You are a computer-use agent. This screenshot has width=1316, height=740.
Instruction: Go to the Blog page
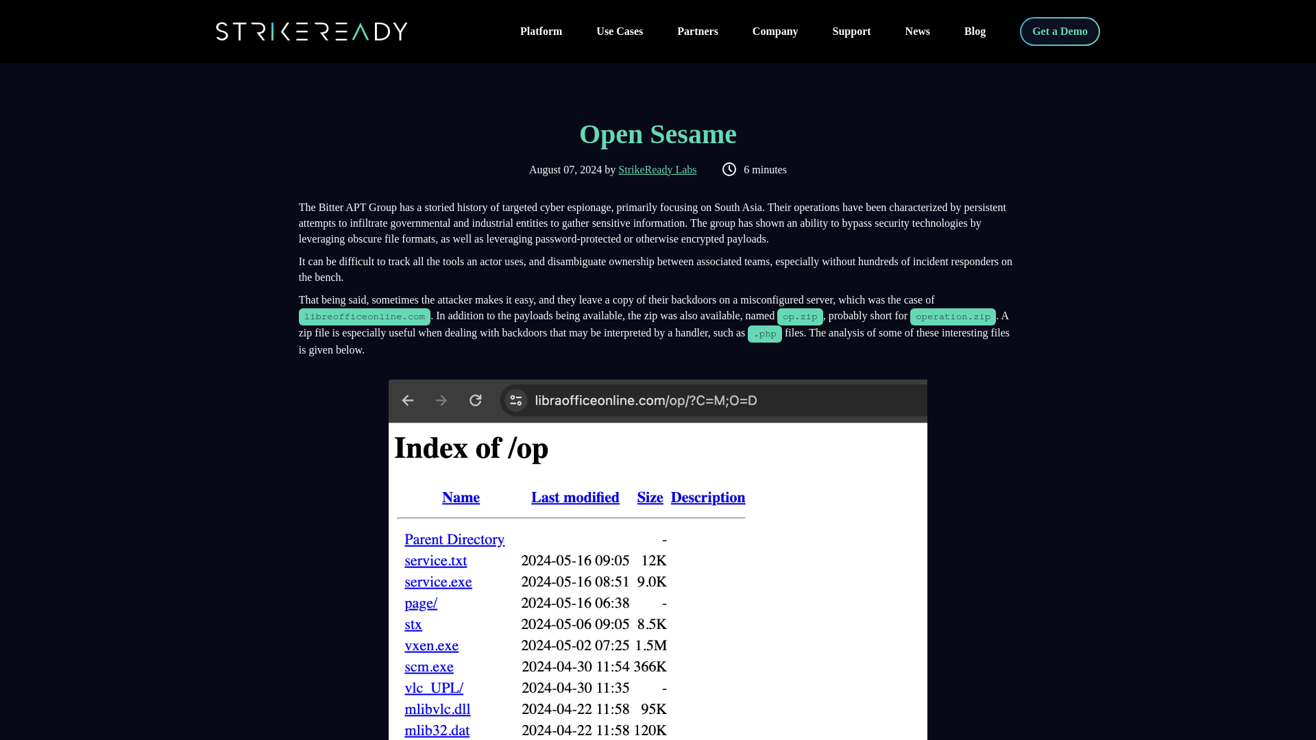coord(975,32)
